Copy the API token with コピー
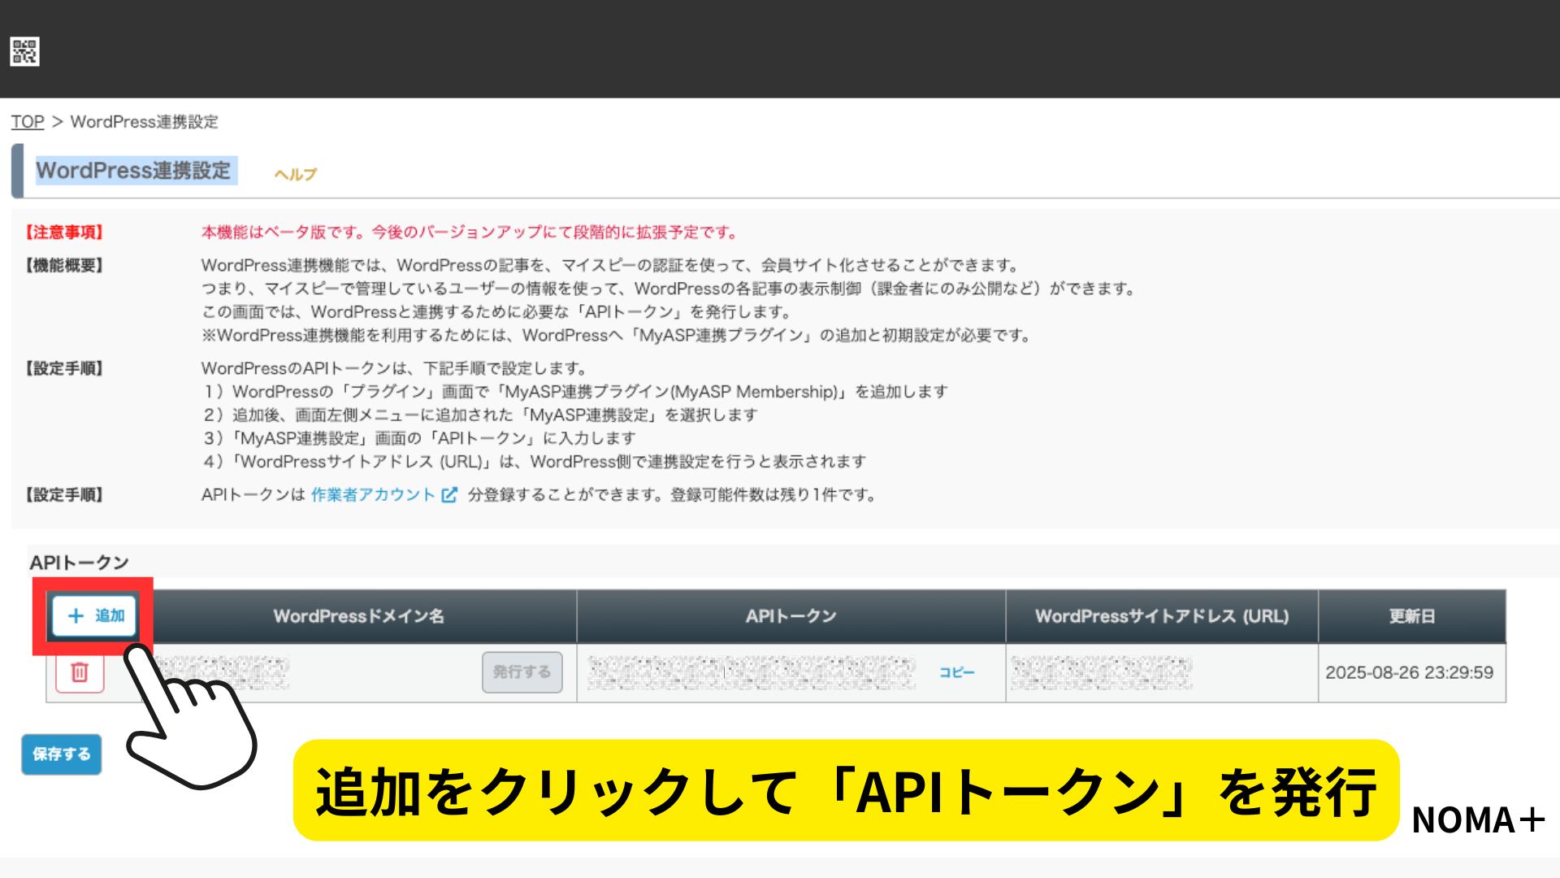Viewport: 1560px width, 878px height. point(957,672)
